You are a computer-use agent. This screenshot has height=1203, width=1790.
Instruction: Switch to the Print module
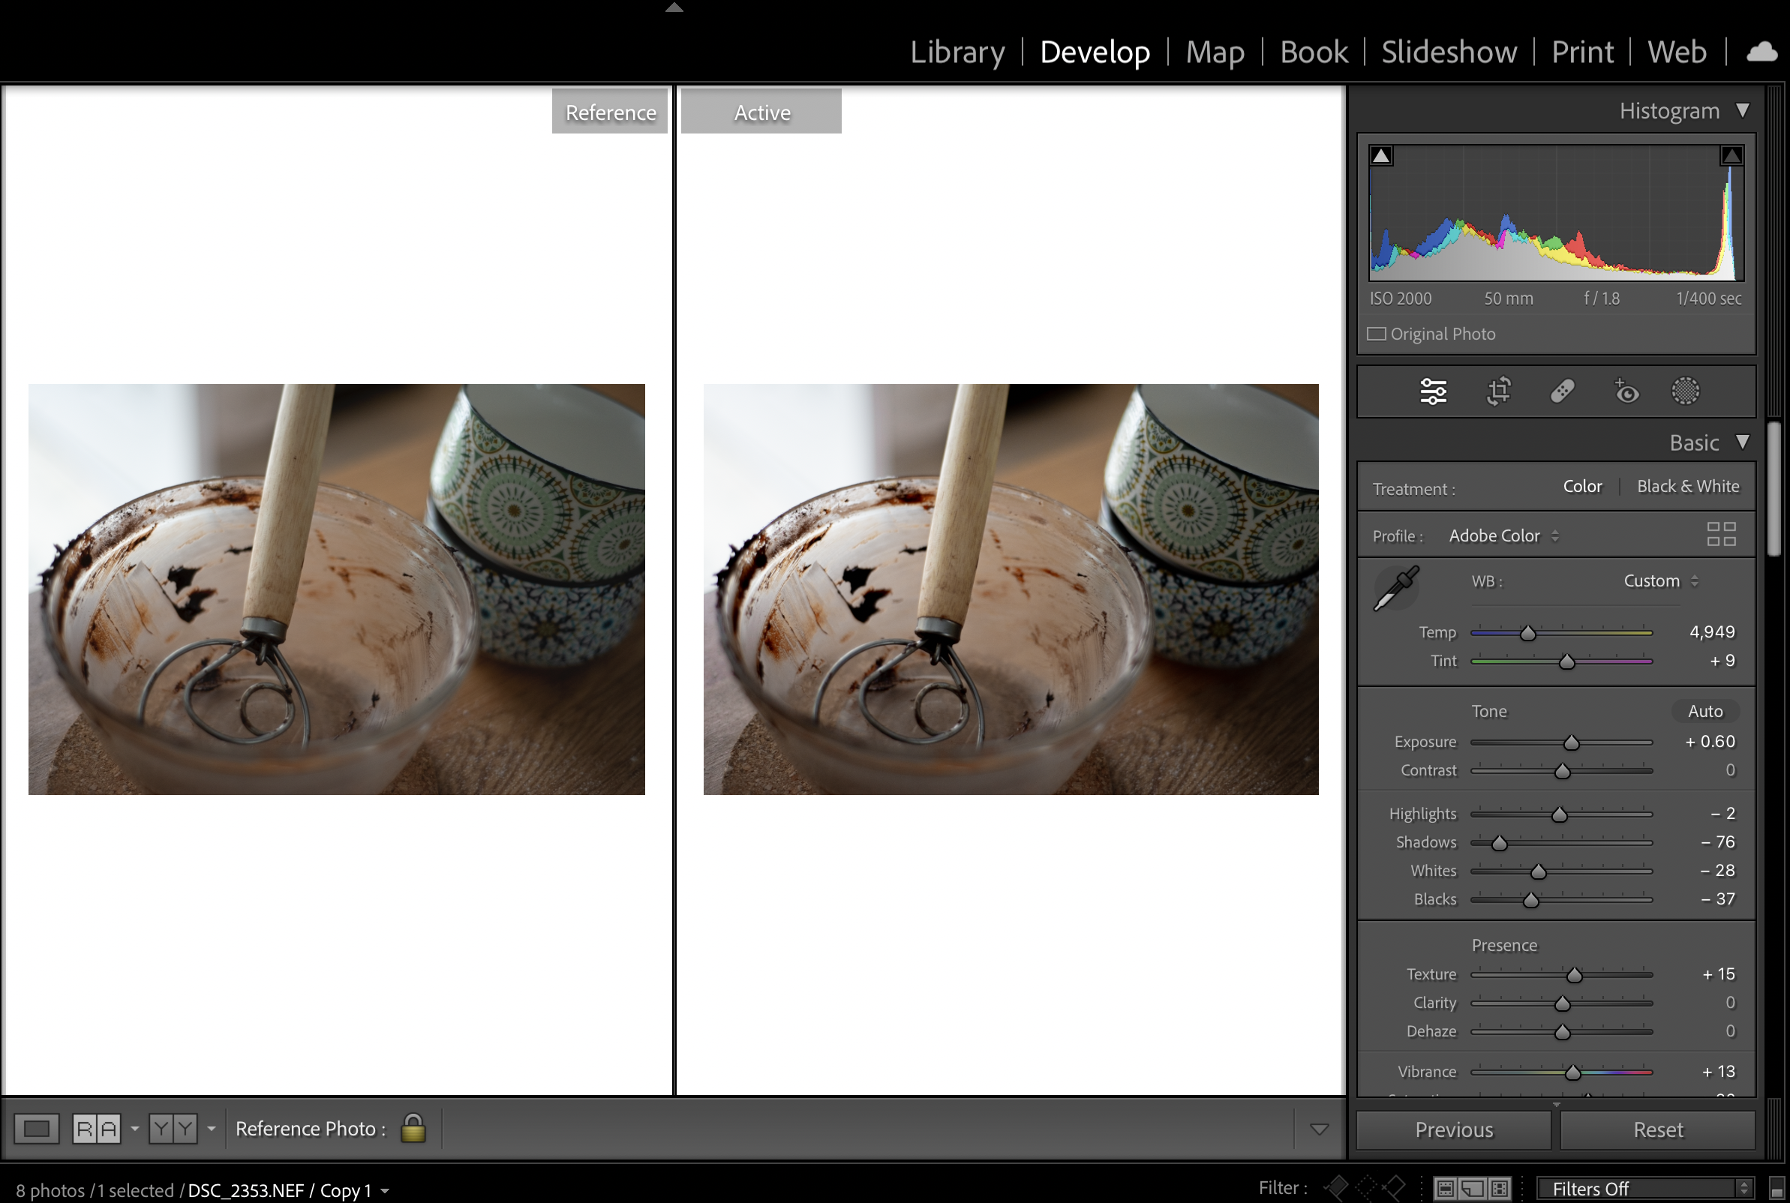point(1582,52)
